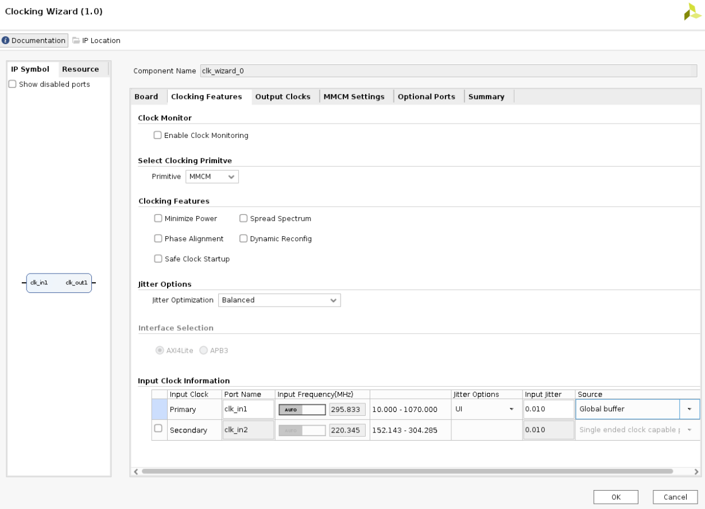Click the clk_in2 port name field
This screenshot has height=509, width=705.
pos(248,430)
